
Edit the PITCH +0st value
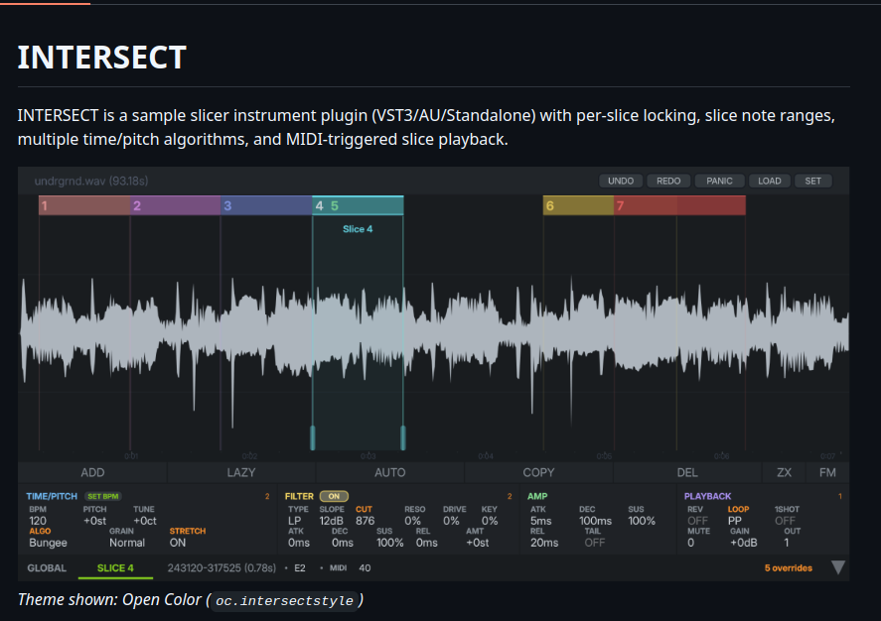(x=94, y=521)
